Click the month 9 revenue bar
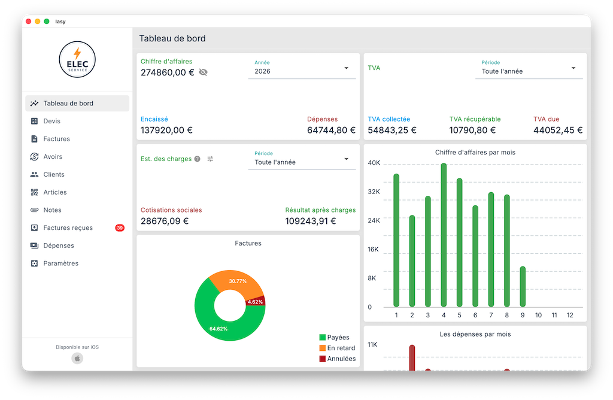613x400 pixels. click(x=523, y=287)
